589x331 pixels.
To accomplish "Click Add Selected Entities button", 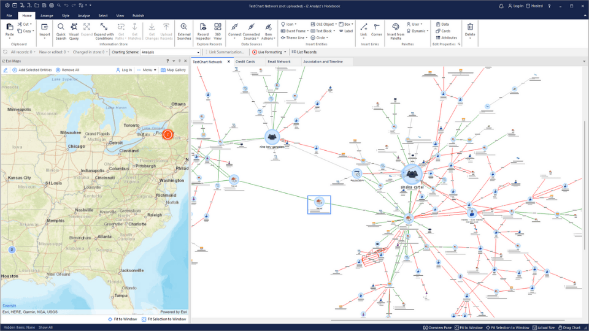I will click(x=32, y=70).
